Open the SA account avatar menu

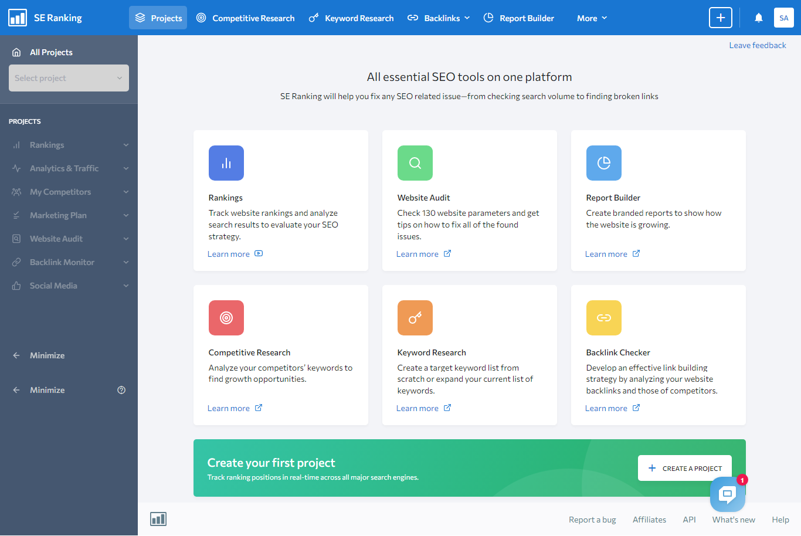784,18
